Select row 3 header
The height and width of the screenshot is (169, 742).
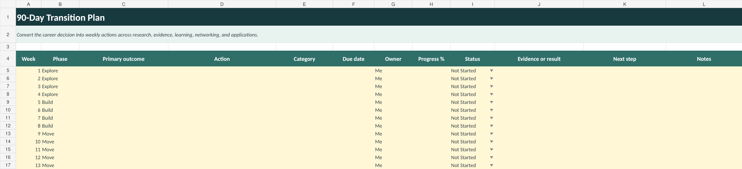point(8,47)
